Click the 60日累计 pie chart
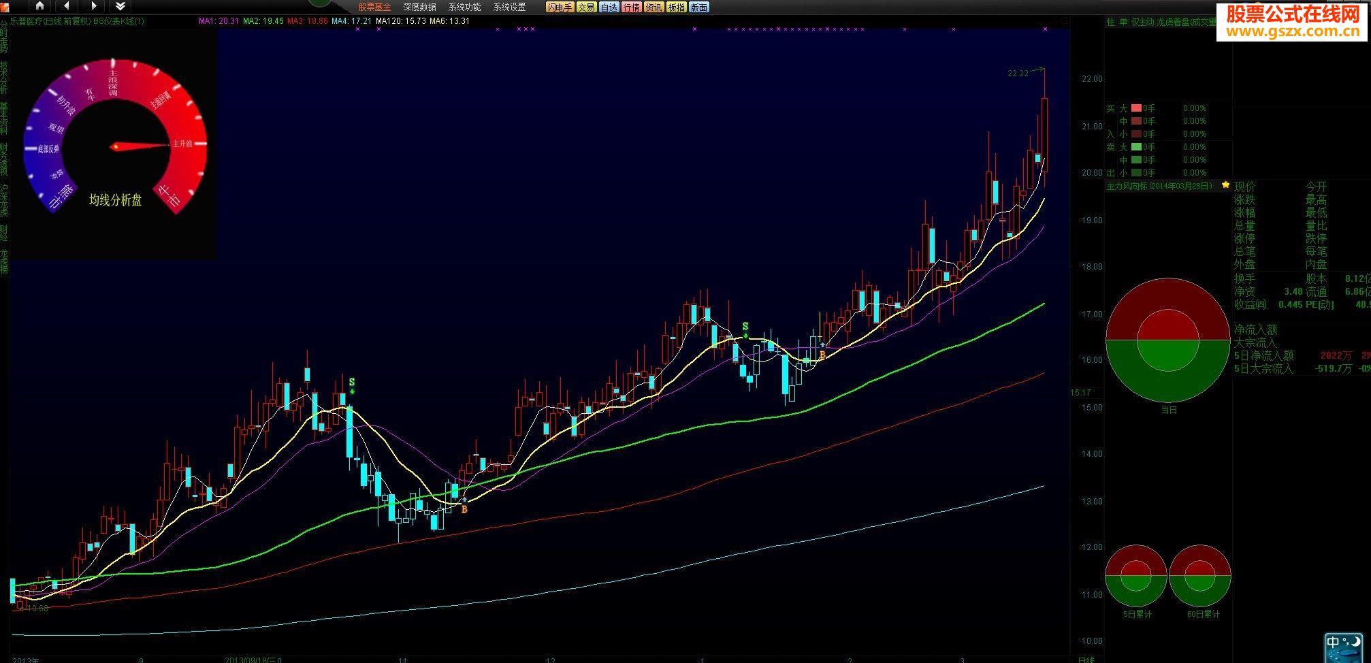This screenshot has height=663, width=1371. pos(1199,576)
